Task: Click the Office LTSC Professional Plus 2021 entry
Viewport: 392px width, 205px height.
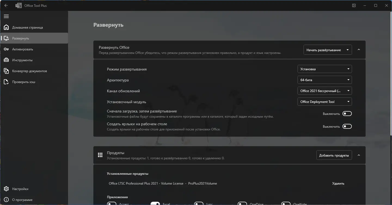Action: click(x=163, y=183)
